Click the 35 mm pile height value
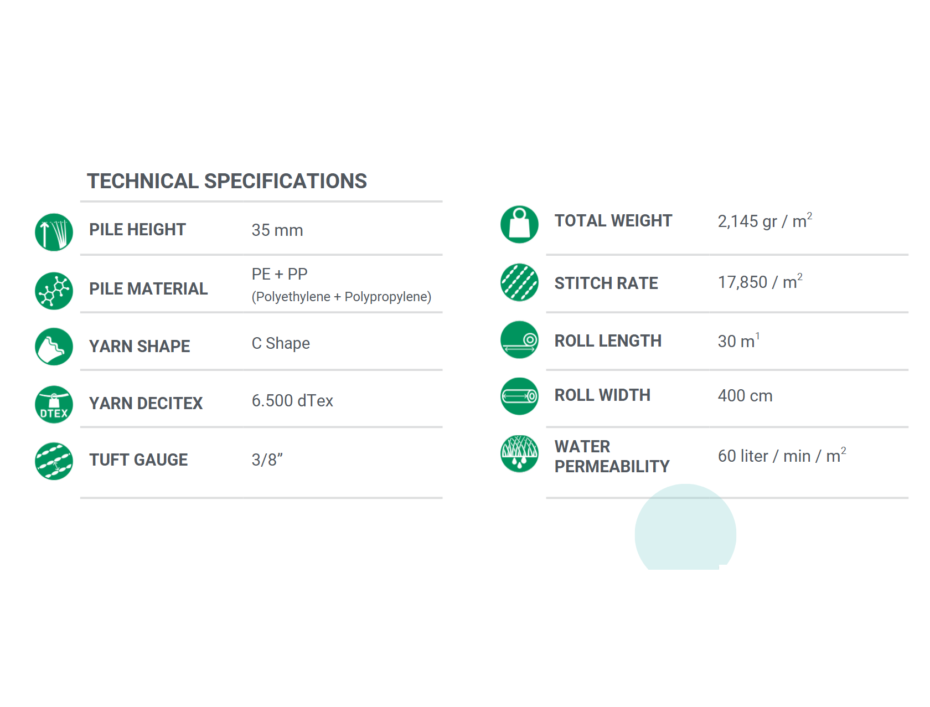This screenshot has width=930, height=707. coord(277,230)
